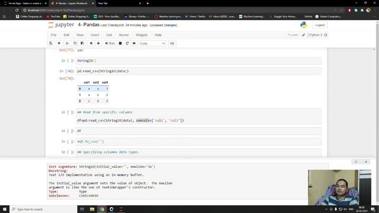Rename notebook by clicking '4- Pandas' title
This screenshot has width=379, height=213.
(88, 25)
